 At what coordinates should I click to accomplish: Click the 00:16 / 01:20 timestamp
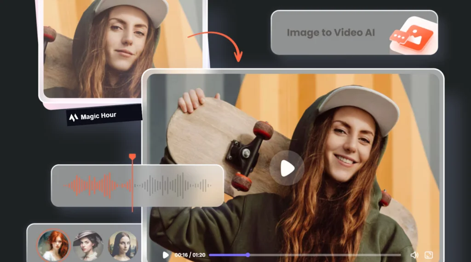190,255
